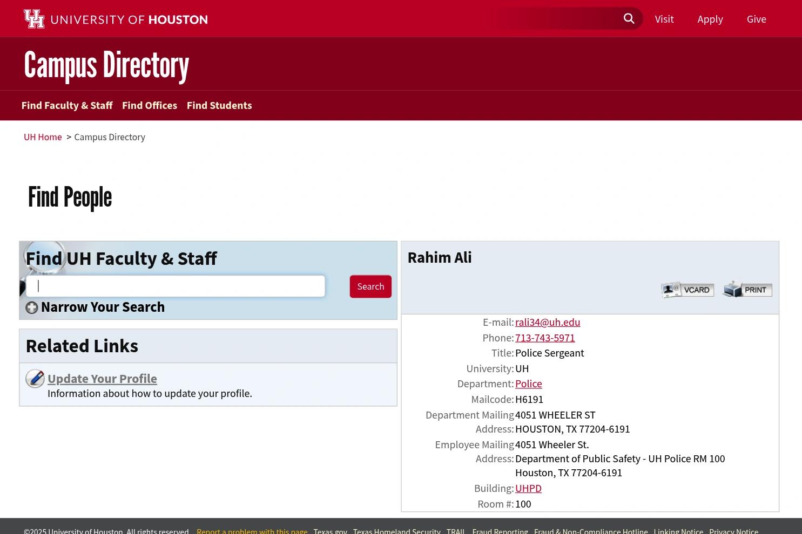Click the Campus Directory breadcrumb text
This screenshot has height=534, width=802.
[110, 137]
